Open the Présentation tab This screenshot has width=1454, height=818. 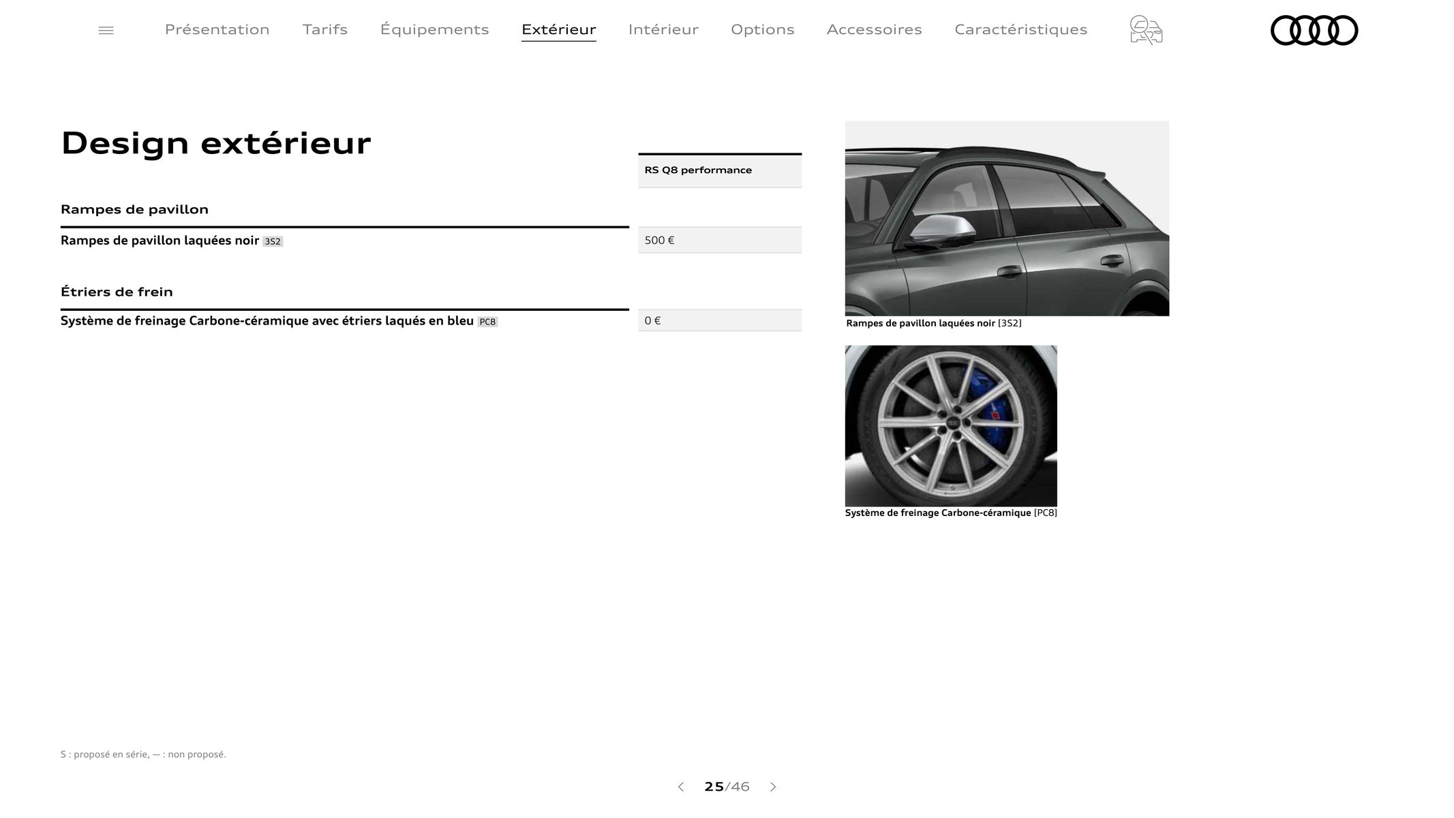[x=217, y=30]
